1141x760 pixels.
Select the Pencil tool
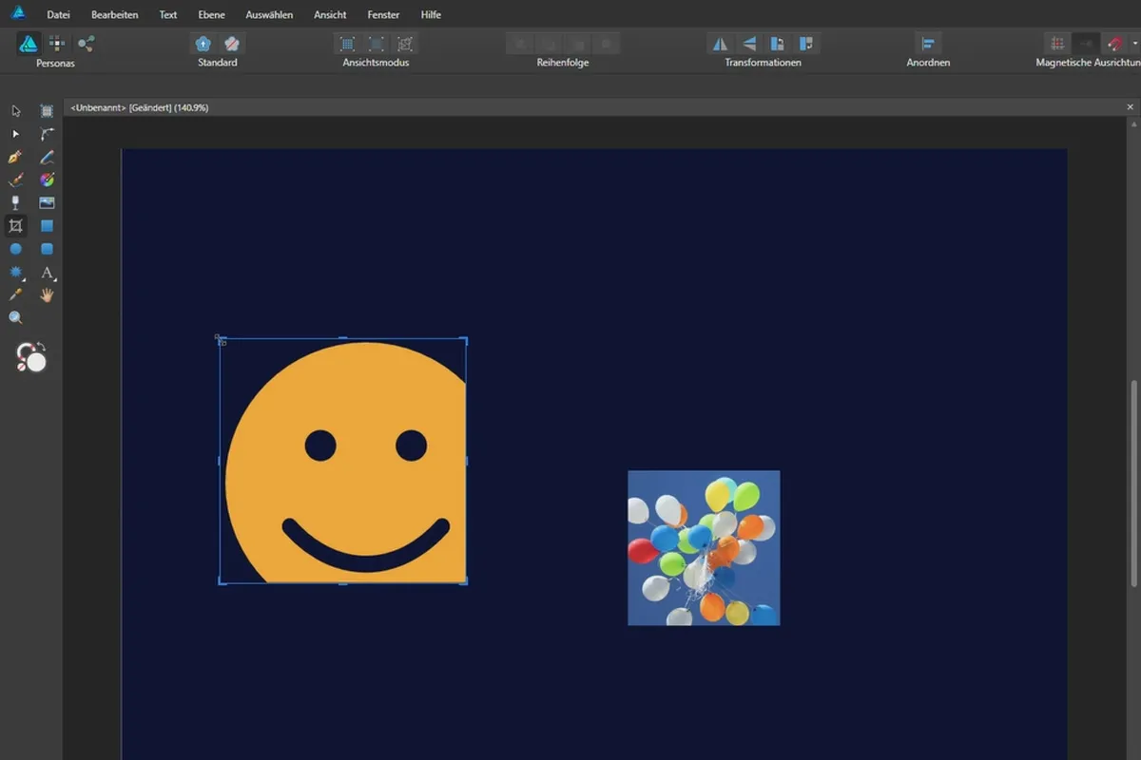(x=47, y=157)
